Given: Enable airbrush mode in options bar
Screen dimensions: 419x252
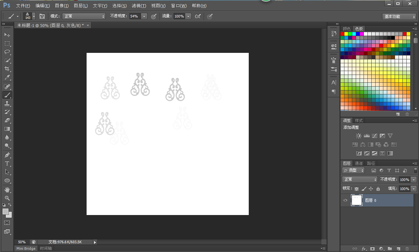Looking at the screenshot, I should (x=198, y=16).
